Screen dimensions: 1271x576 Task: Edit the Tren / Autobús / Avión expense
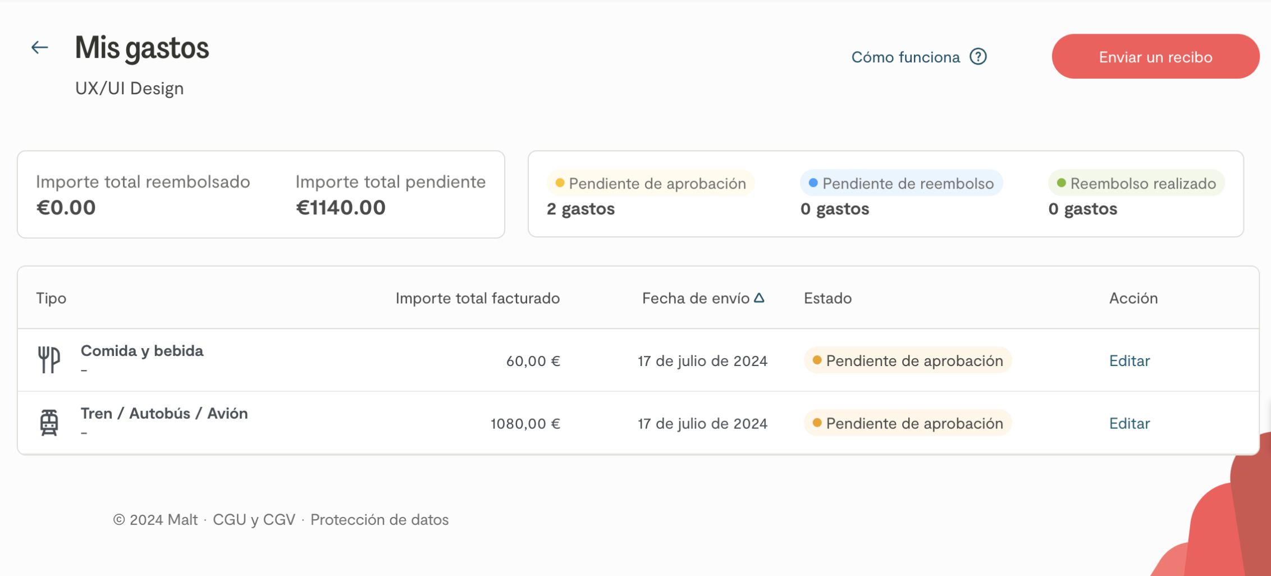point(1129,423)
